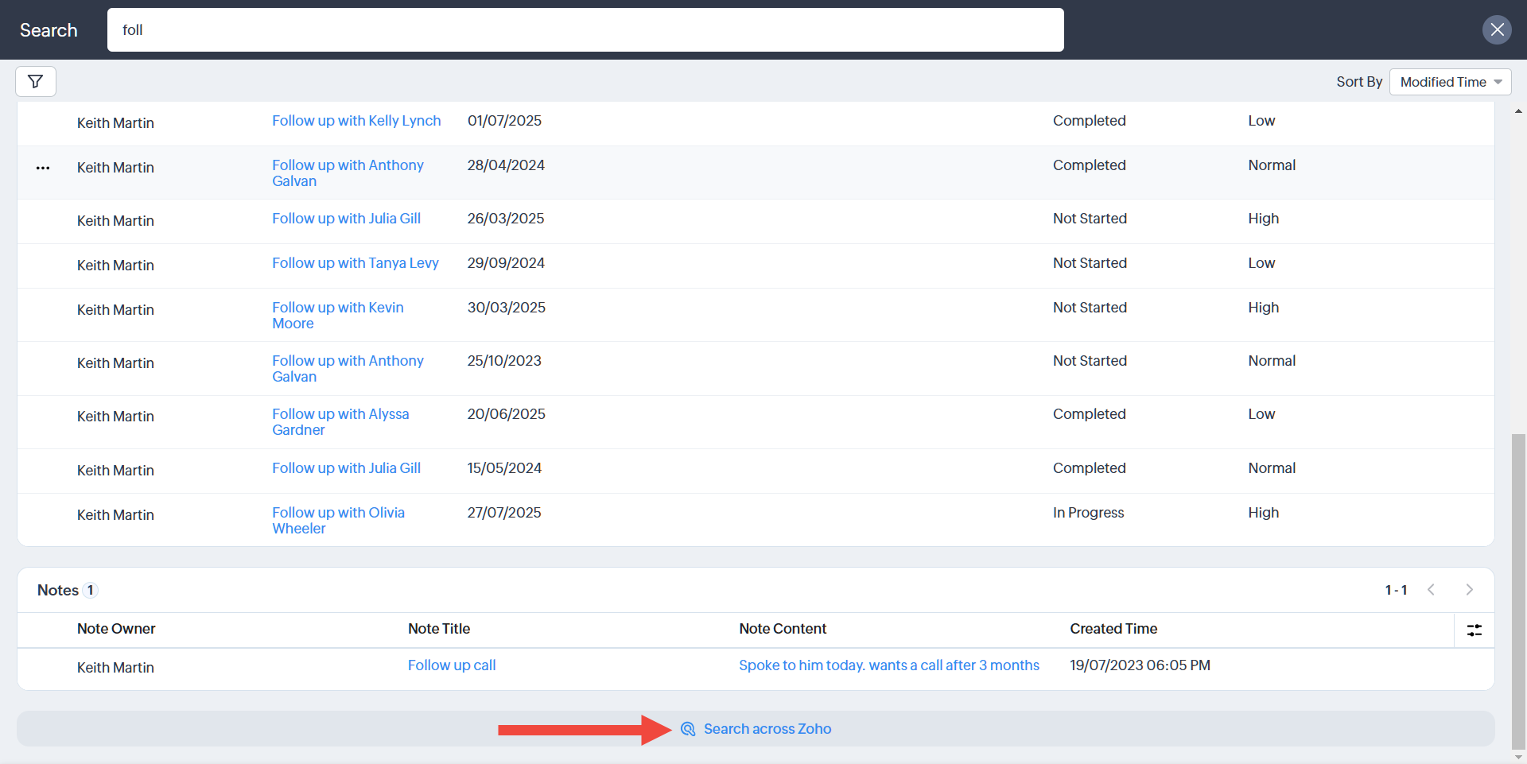The height and width of the screenshot is (764, 1527).
Task: Open Follow up with Tanya Levy task
Action: (355, 263)
